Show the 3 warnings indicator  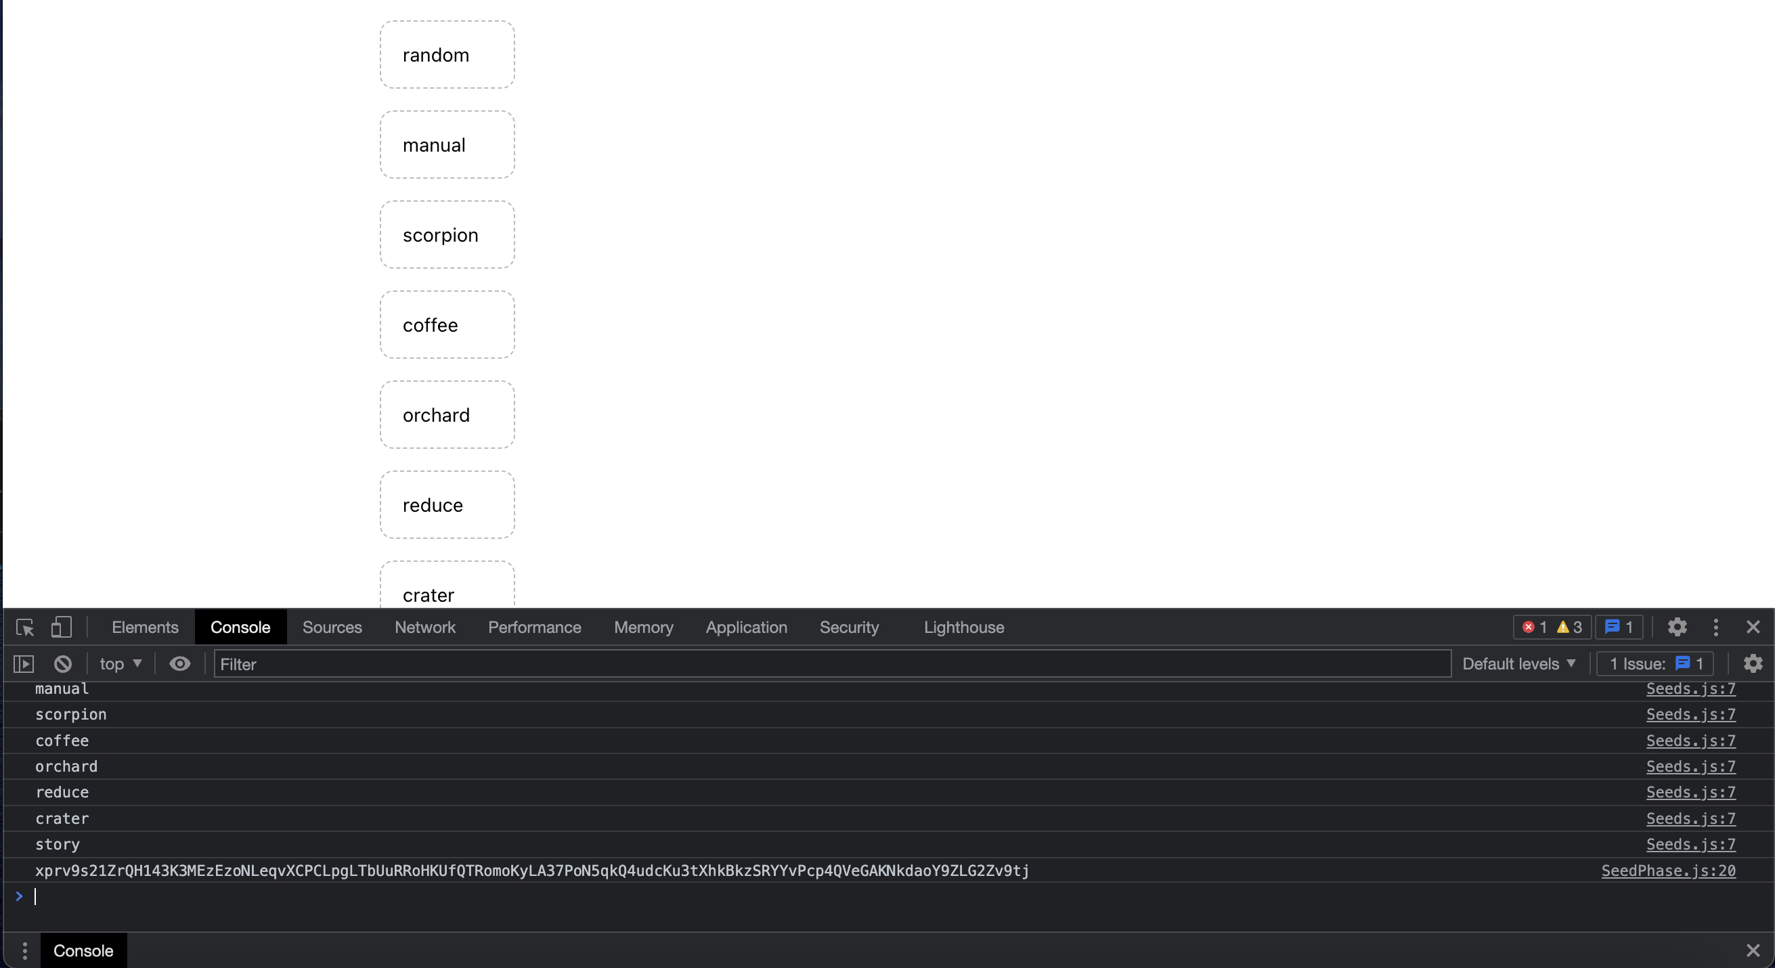[x=1570, y=627]
